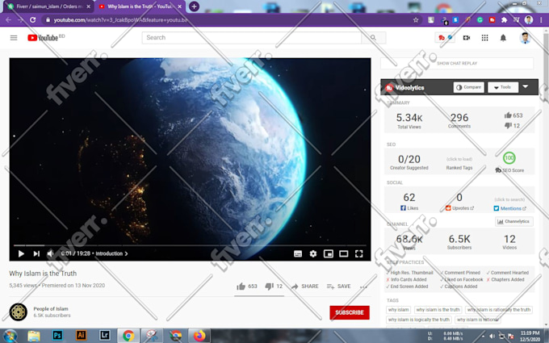Open Firefox from the taskbar
The height and width of the screenshot is (343, 549).
199,336
